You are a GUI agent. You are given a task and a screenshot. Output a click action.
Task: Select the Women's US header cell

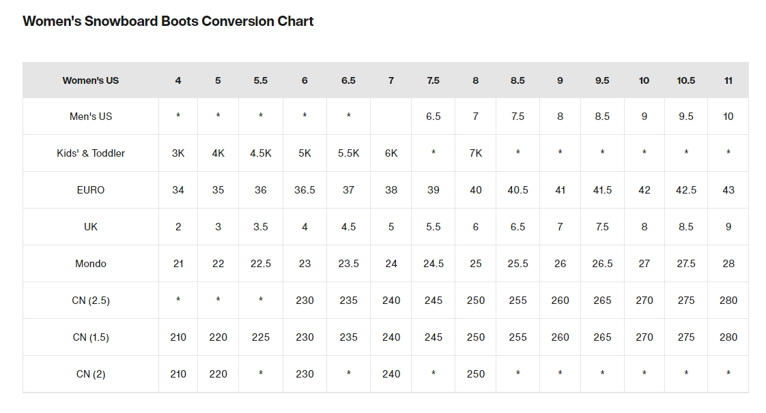pyautogui.click(x=90, y=80)
